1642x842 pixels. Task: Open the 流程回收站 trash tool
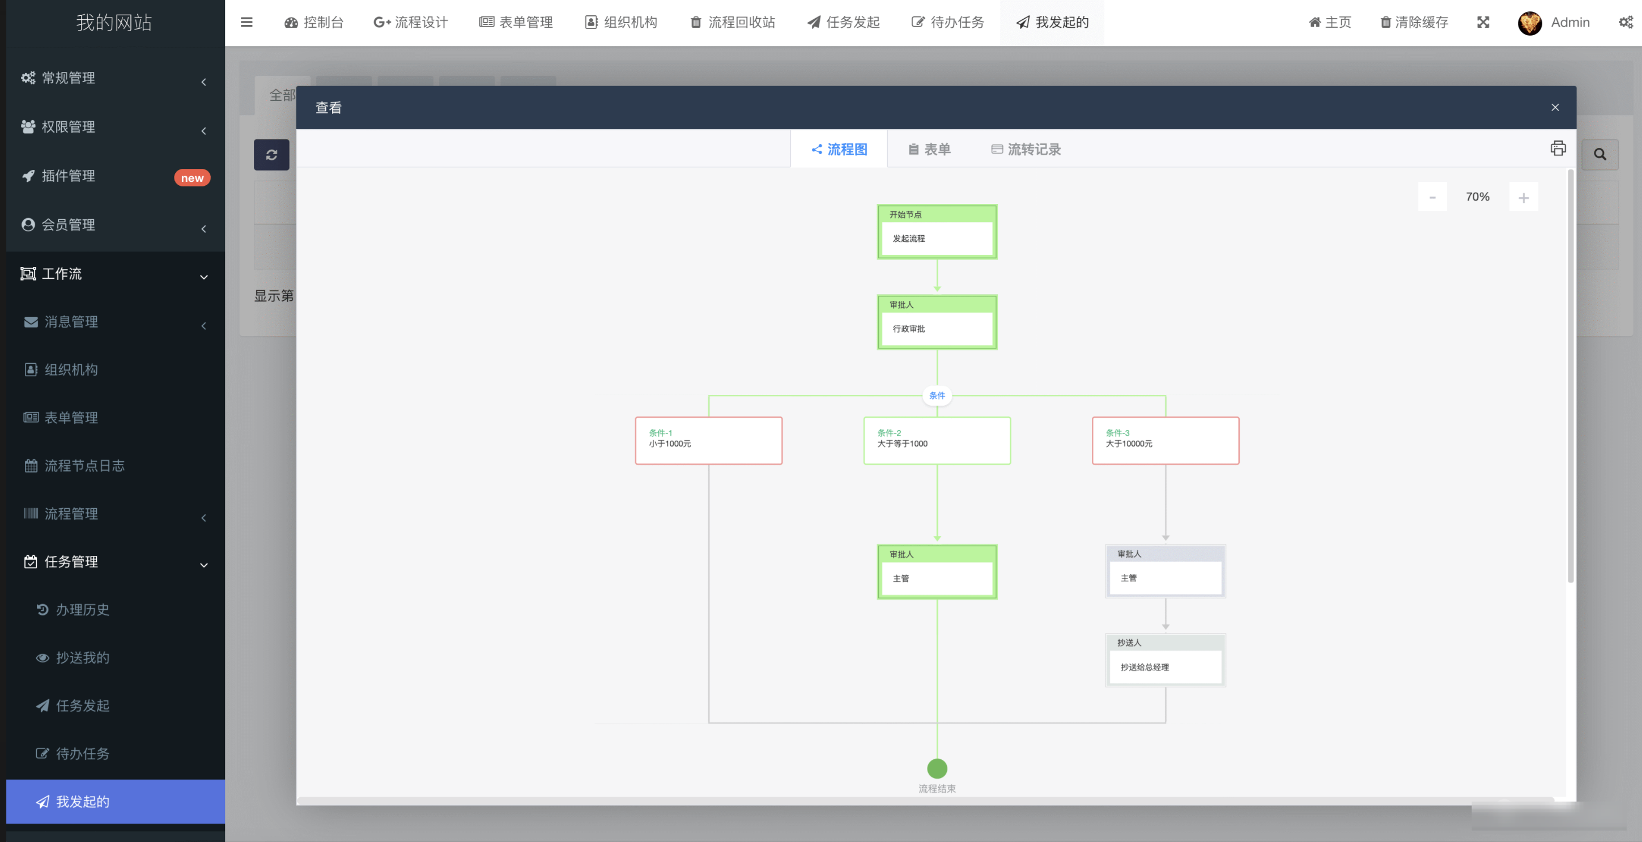(x=732, y=22)
